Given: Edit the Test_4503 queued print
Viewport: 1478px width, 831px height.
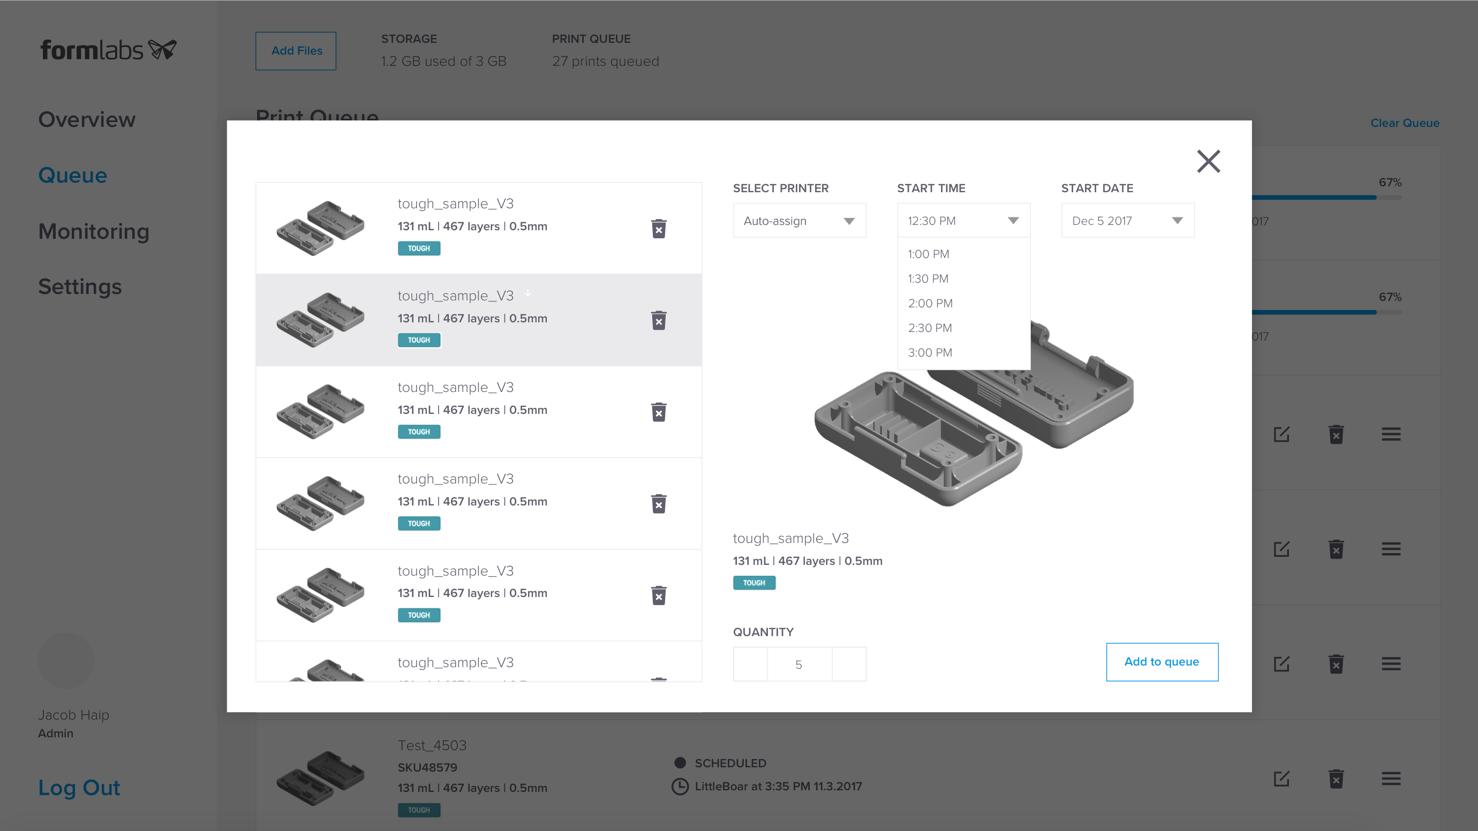Looking at the screenshot, I should 1281,778.
